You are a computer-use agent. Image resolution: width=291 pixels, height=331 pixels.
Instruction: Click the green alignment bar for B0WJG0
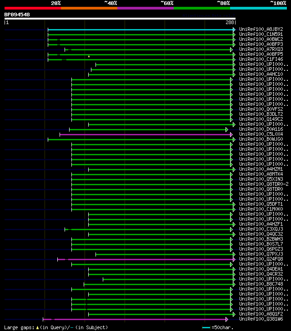pos(140,139)
